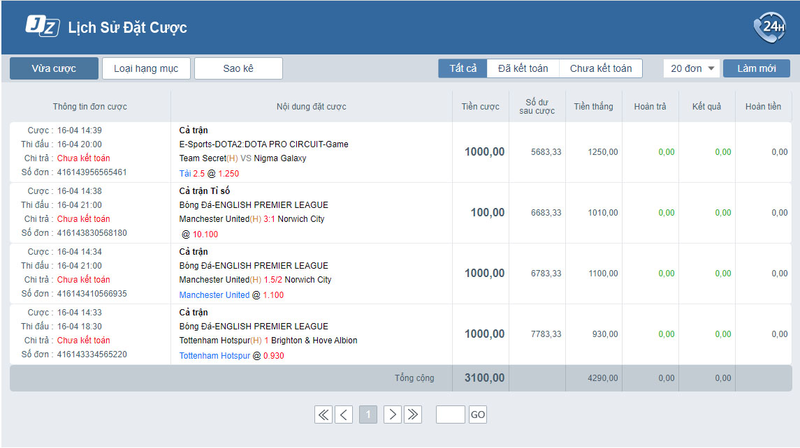Click the GO button

(477, 415)
